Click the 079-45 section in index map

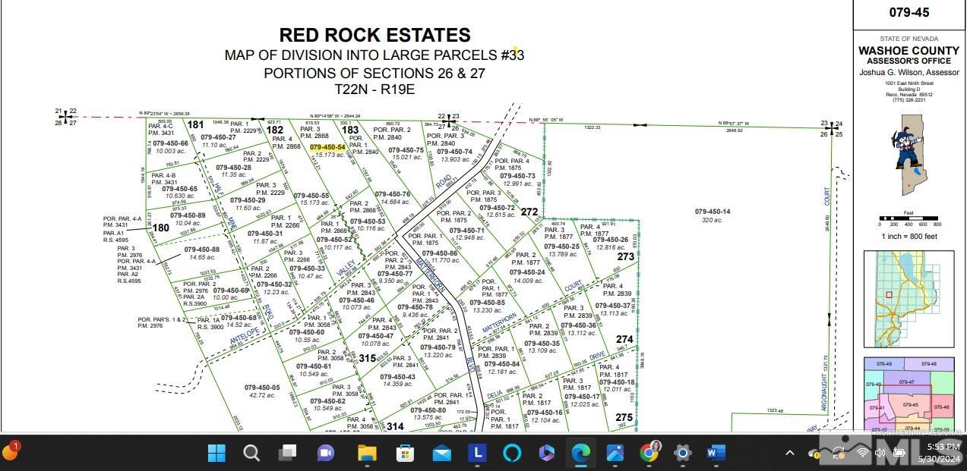click(x=910, y=404)
